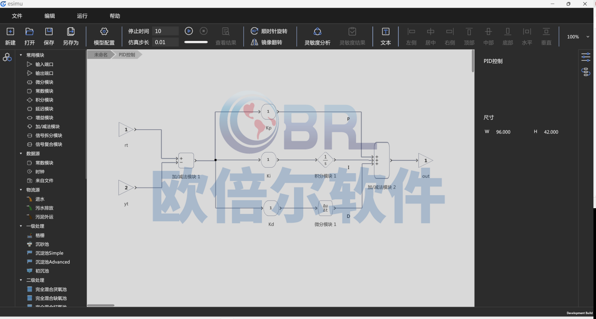Viewport: 596px width, 319px height.
Task: Select 信号复合模块 in module list
Action: tap(49, 144)
